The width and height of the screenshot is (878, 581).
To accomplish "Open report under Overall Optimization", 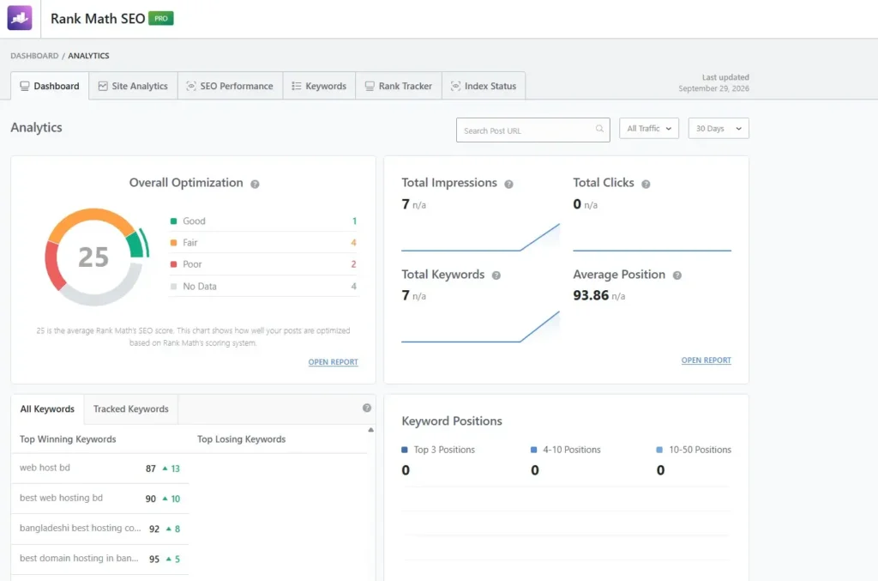I will [334, 362].
